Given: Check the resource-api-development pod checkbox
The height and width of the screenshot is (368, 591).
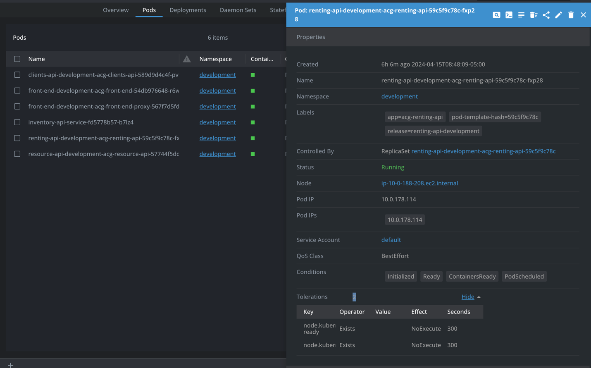Looking at the screenshot, I should point(17,154).
